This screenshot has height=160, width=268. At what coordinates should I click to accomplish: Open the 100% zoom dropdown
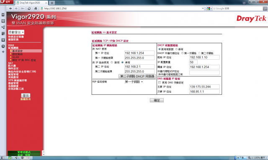click(258, 158)
